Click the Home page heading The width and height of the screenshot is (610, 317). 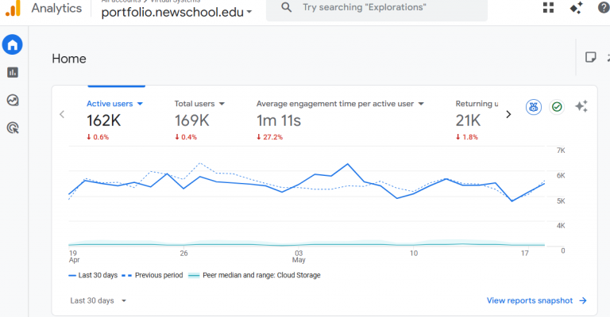click(69, 59)
